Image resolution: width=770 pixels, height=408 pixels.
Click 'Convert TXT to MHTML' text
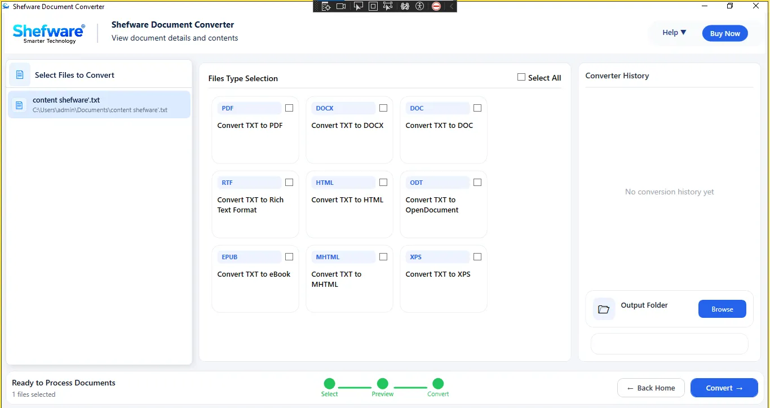pos(337,280)
